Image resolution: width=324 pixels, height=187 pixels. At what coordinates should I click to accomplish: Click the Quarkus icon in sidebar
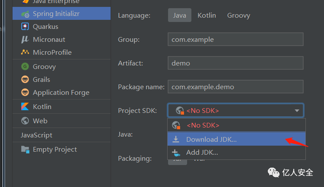coord(25,26)
